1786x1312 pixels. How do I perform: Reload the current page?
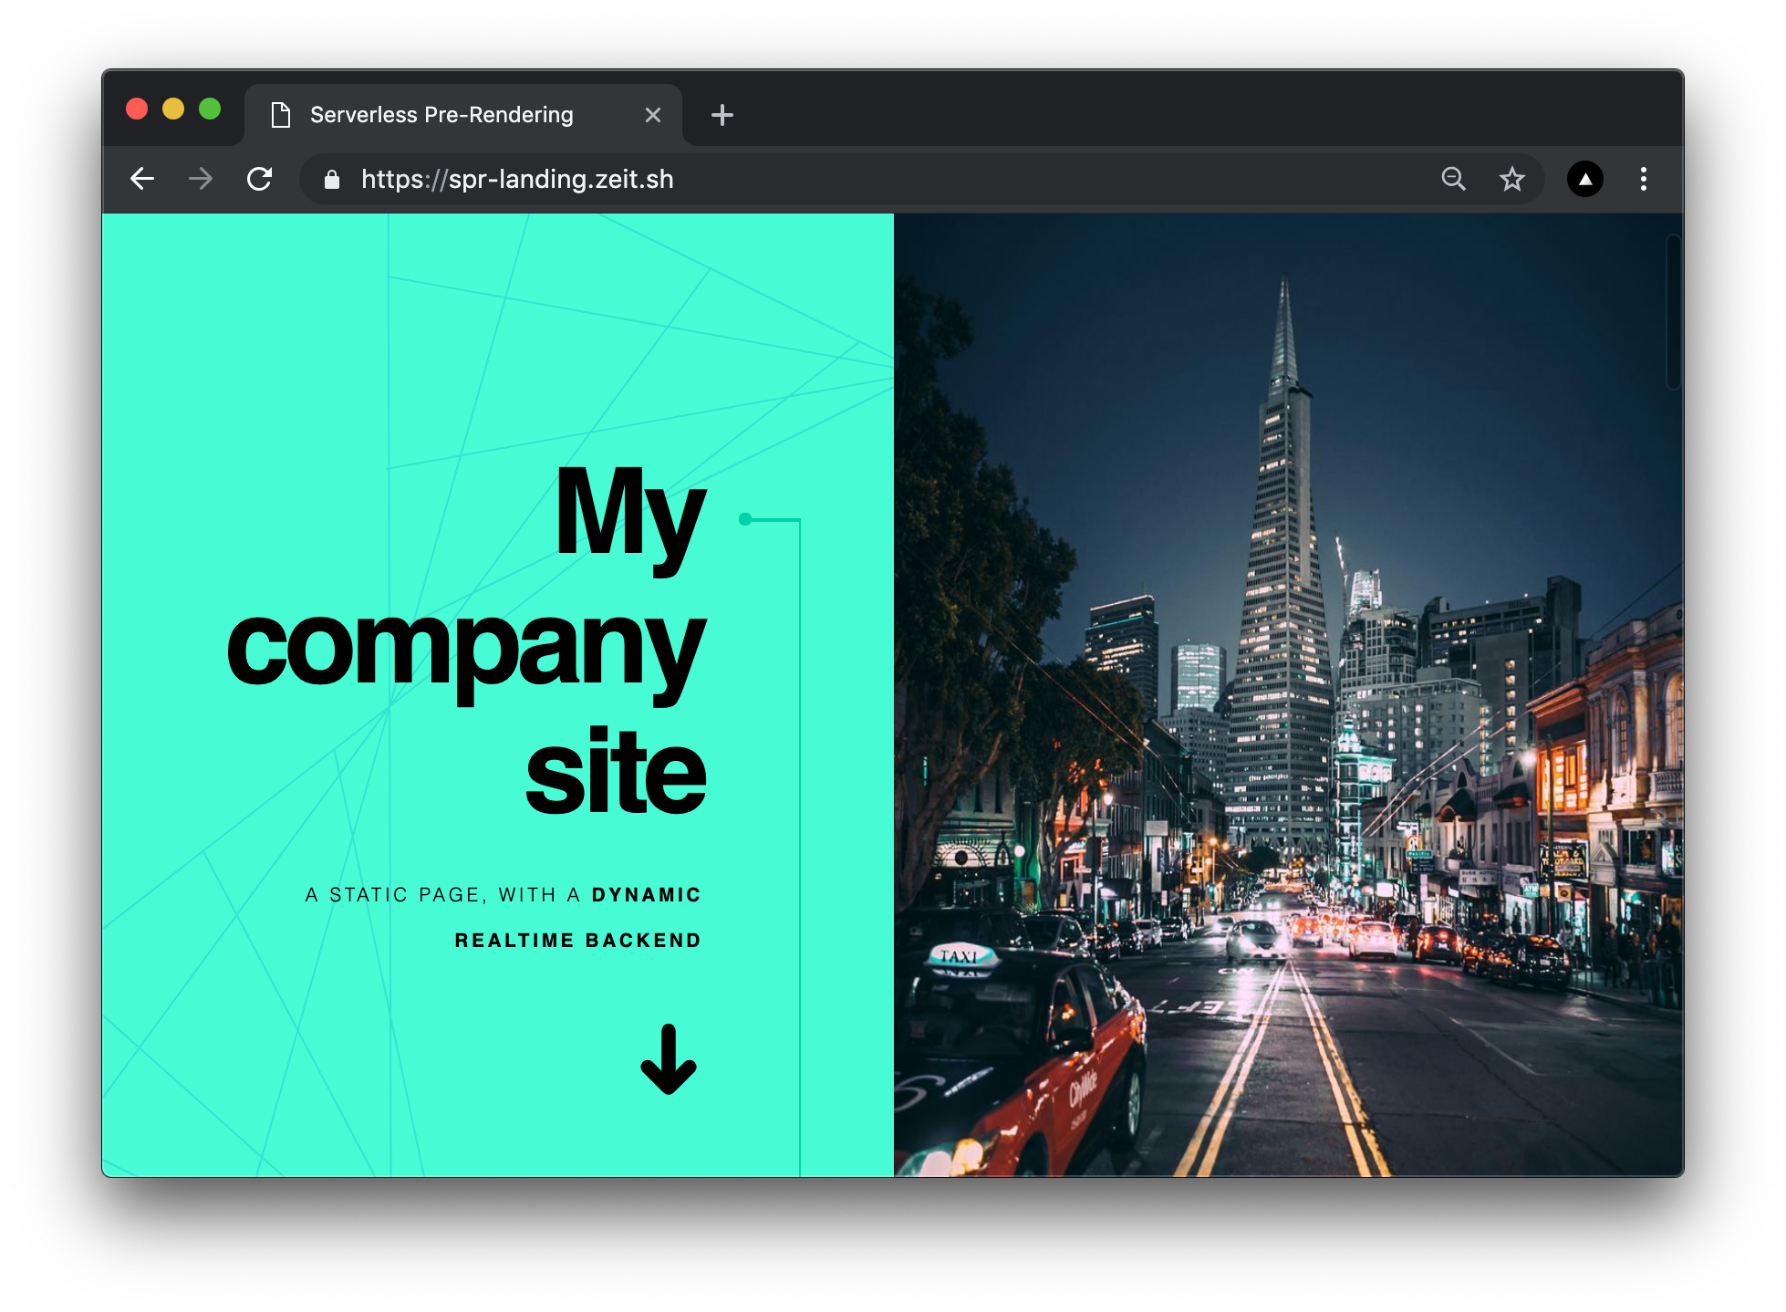coord(260,179)
